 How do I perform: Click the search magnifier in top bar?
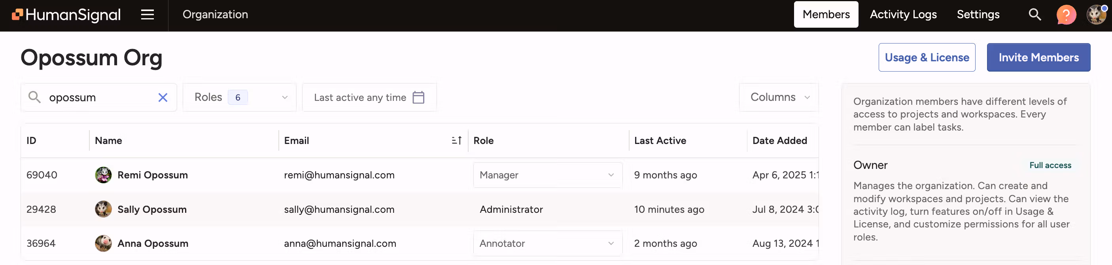coord(1034,15)
